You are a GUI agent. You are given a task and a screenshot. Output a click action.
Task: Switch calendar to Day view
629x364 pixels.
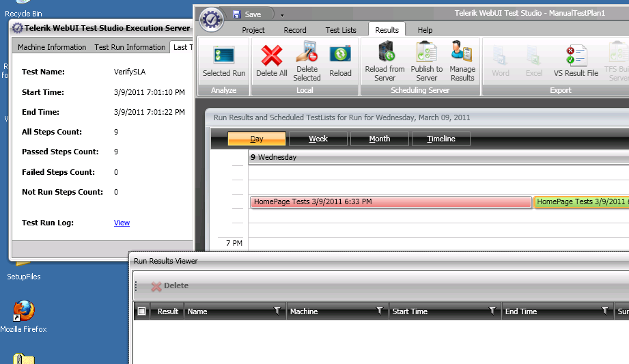pyautogui.click(x=256, y=139)
